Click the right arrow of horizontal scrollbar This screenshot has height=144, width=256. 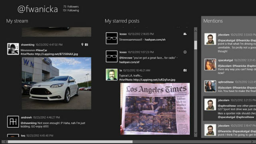coord(252,142)
